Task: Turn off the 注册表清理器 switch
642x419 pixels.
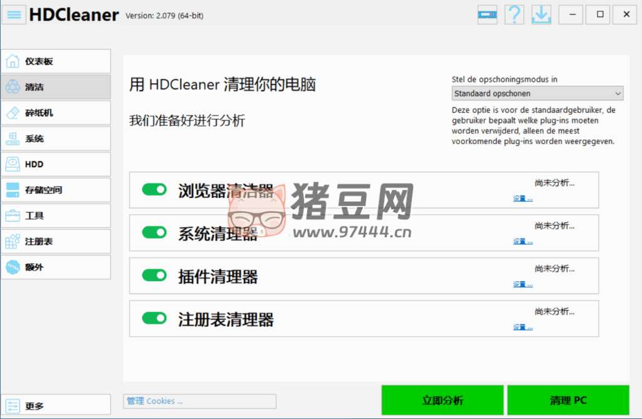Action: [x=154, y=318]
